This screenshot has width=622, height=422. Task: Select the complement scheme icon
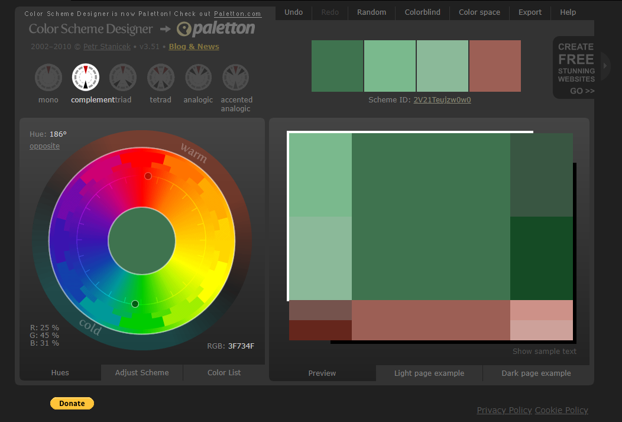86,78
